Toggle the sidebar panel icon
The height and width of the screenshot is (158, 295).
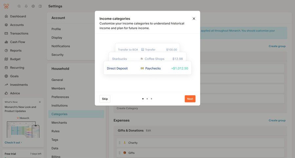(x=40, y=6)
